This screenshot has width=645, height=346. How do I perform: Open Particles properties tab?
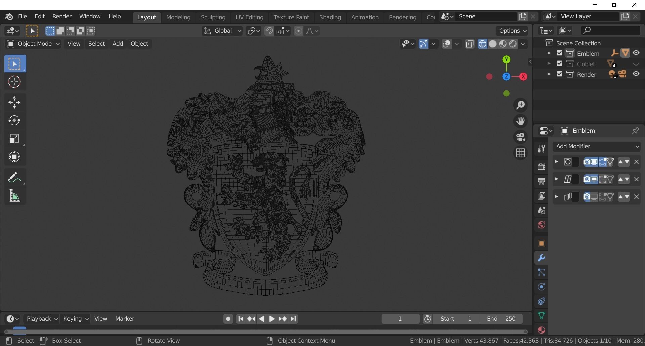click(541, 272)
